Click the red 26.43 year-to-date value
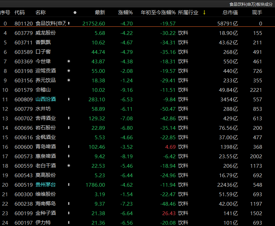275x226 pixels. pos(169,213)
